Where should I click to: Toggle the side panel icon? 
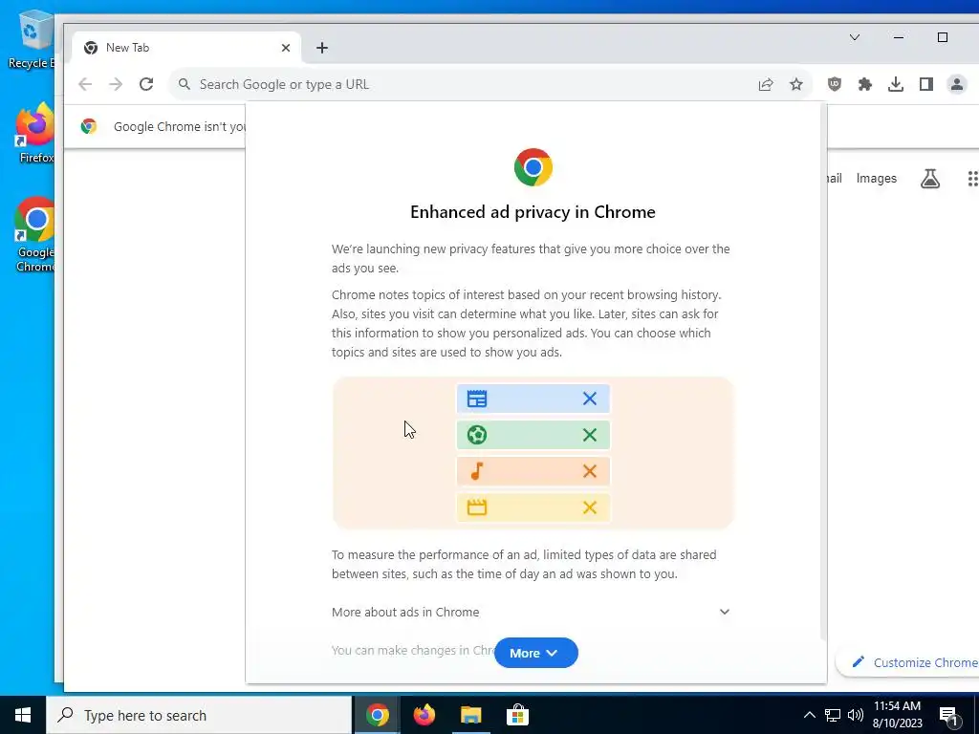925,84
